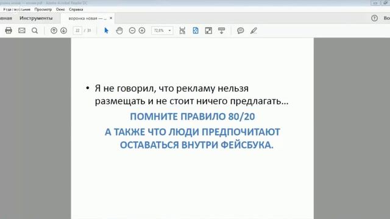
Task: Select the fit one full page icon
Action: [196, 30]
